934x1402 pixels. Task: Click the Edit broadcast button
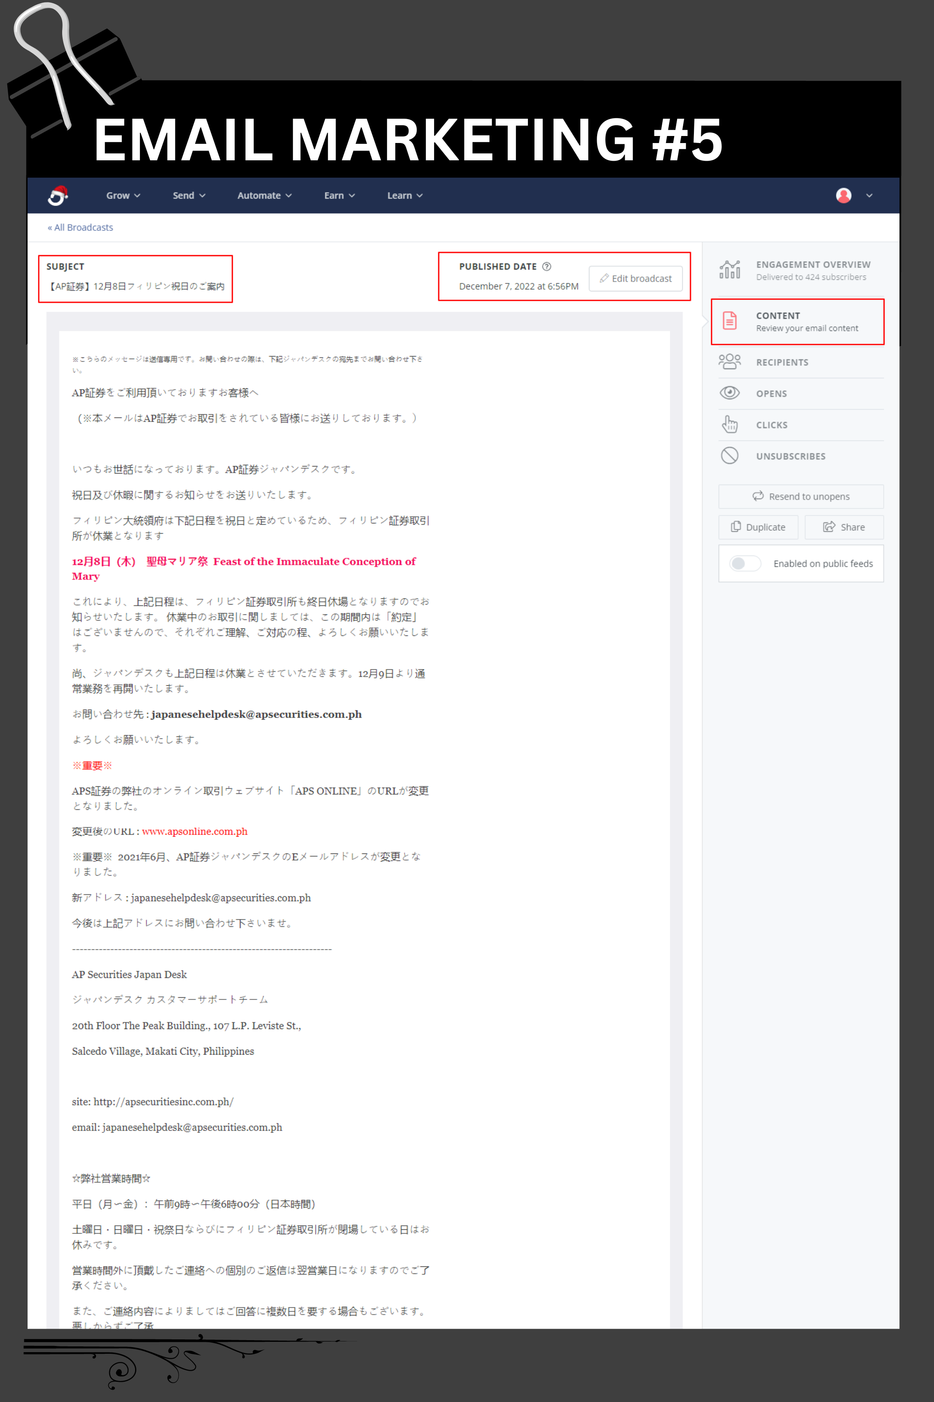635,278
